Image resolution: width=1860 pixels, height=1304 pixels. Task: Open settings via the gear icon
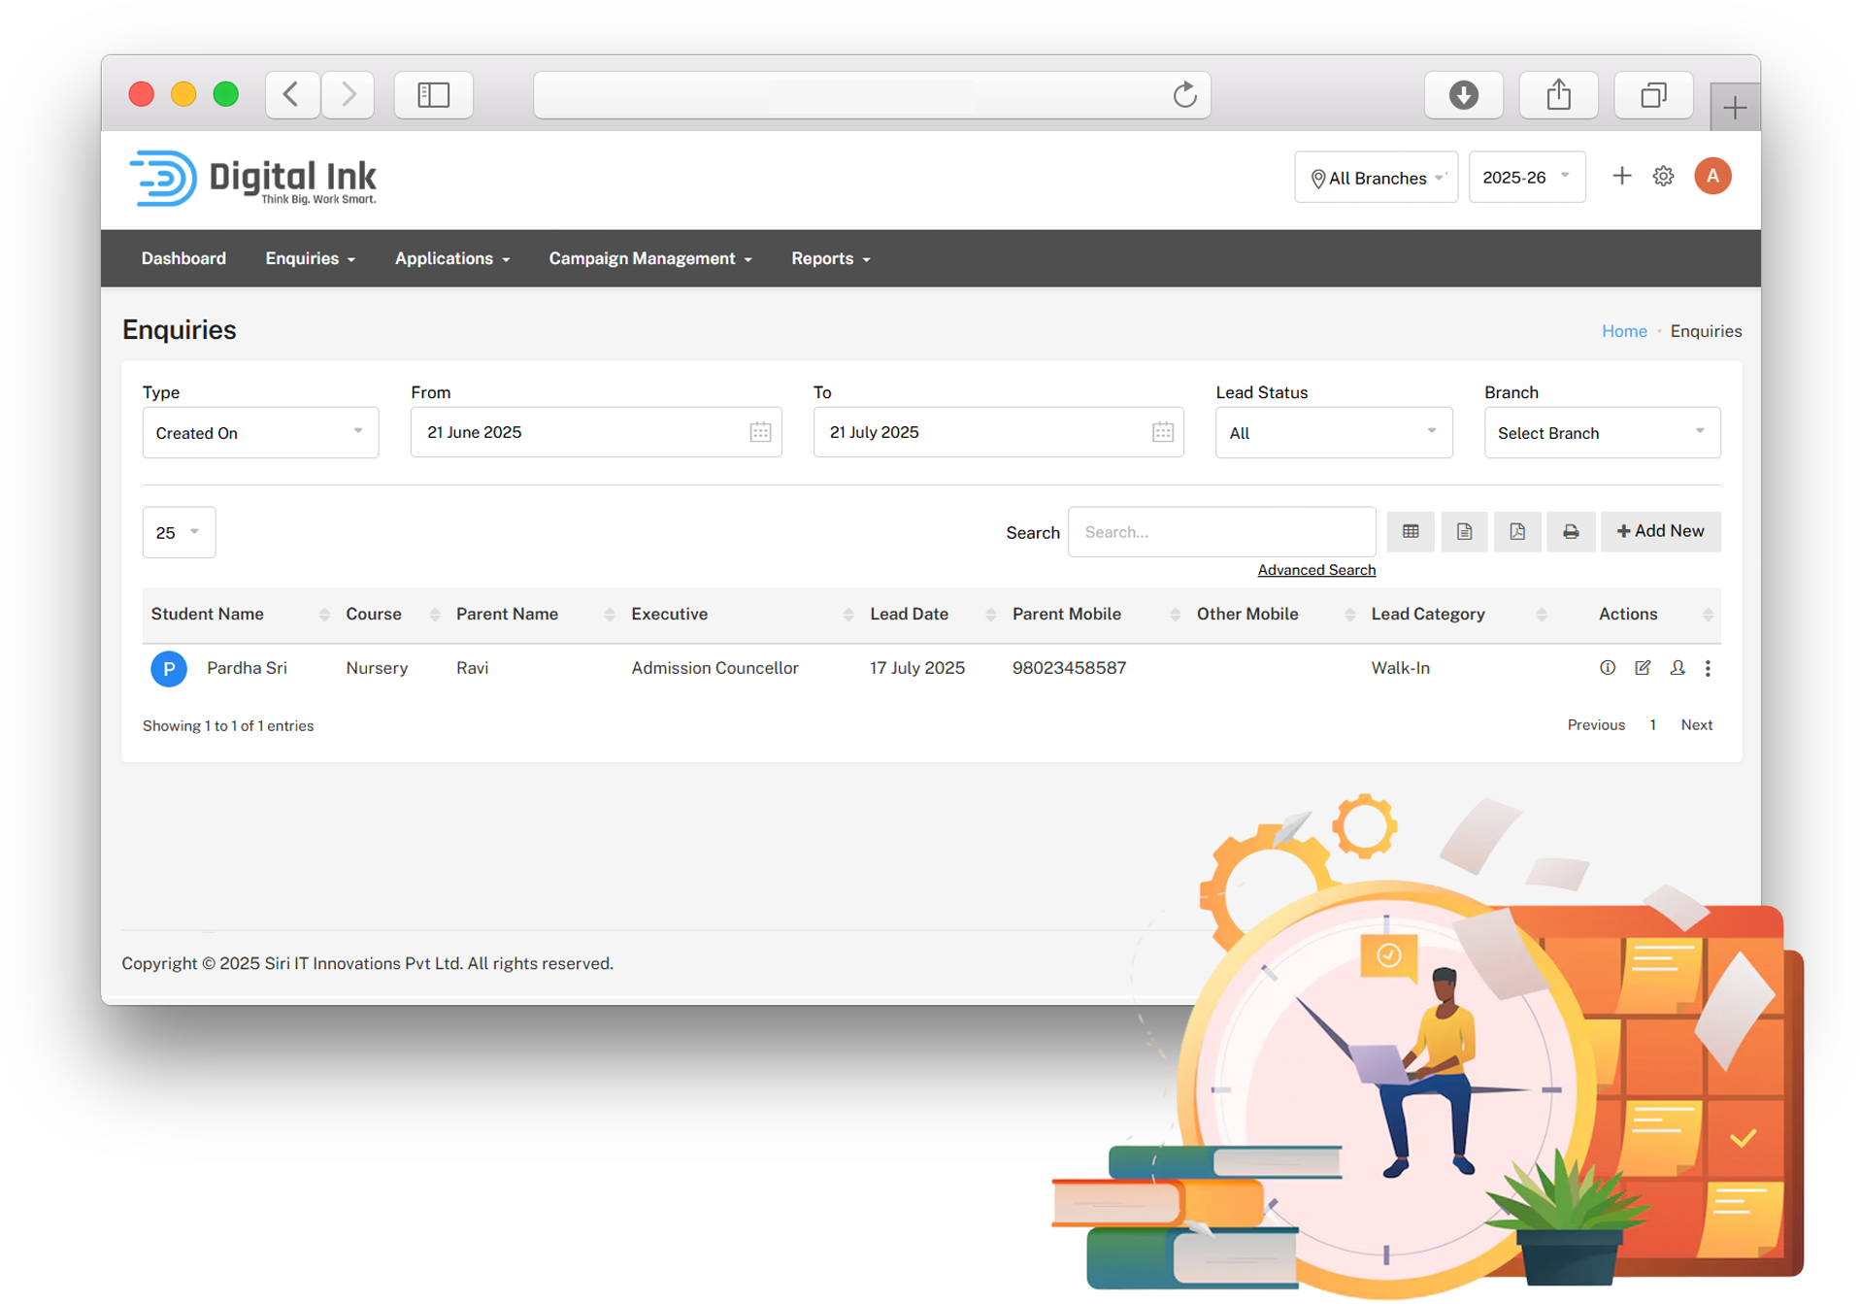pos(1663,177)
